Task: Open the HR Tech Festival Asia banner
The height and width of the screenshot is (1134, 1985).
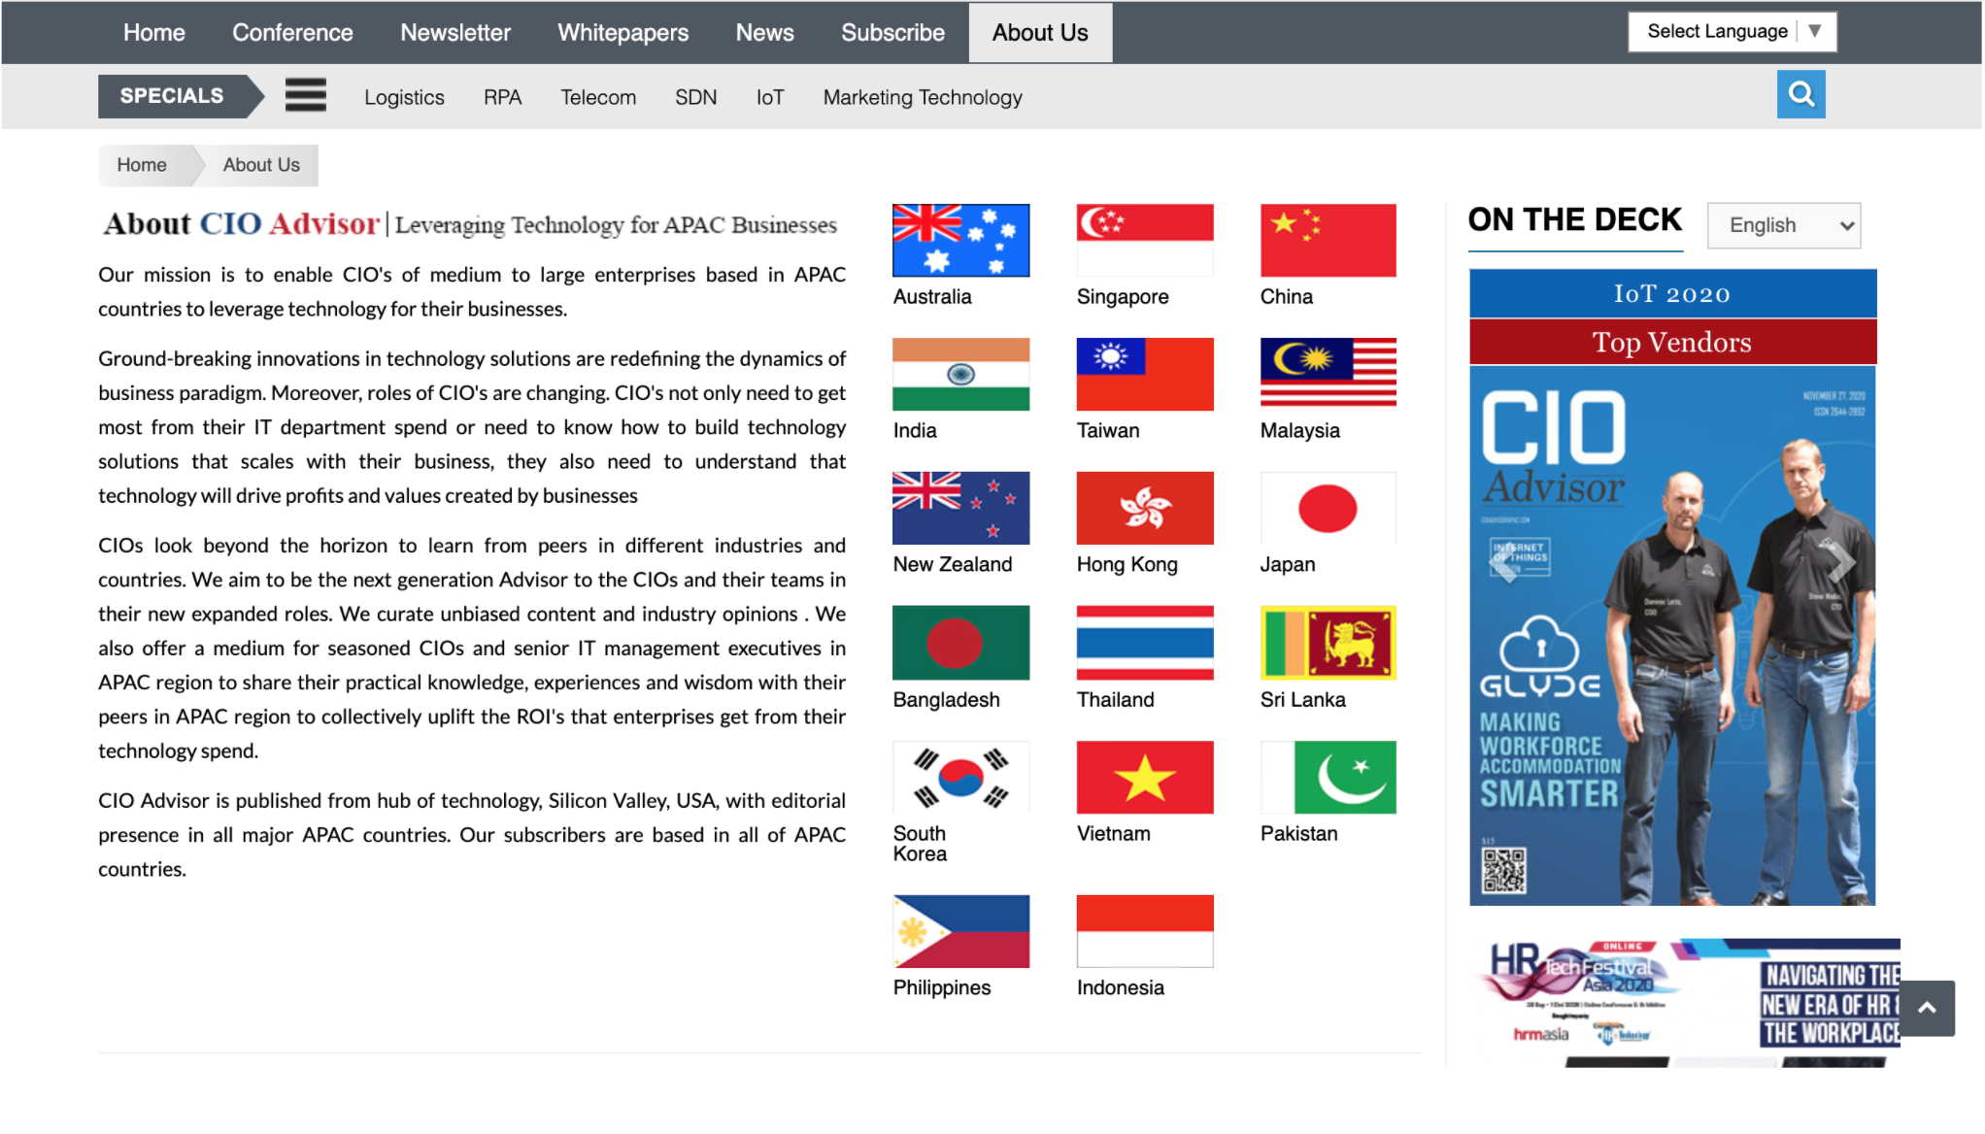Action: click(1689, 1002)
